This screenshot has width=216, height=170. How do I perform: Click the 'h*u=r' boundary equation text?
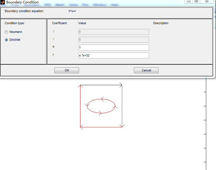click(x=72, y=11)
